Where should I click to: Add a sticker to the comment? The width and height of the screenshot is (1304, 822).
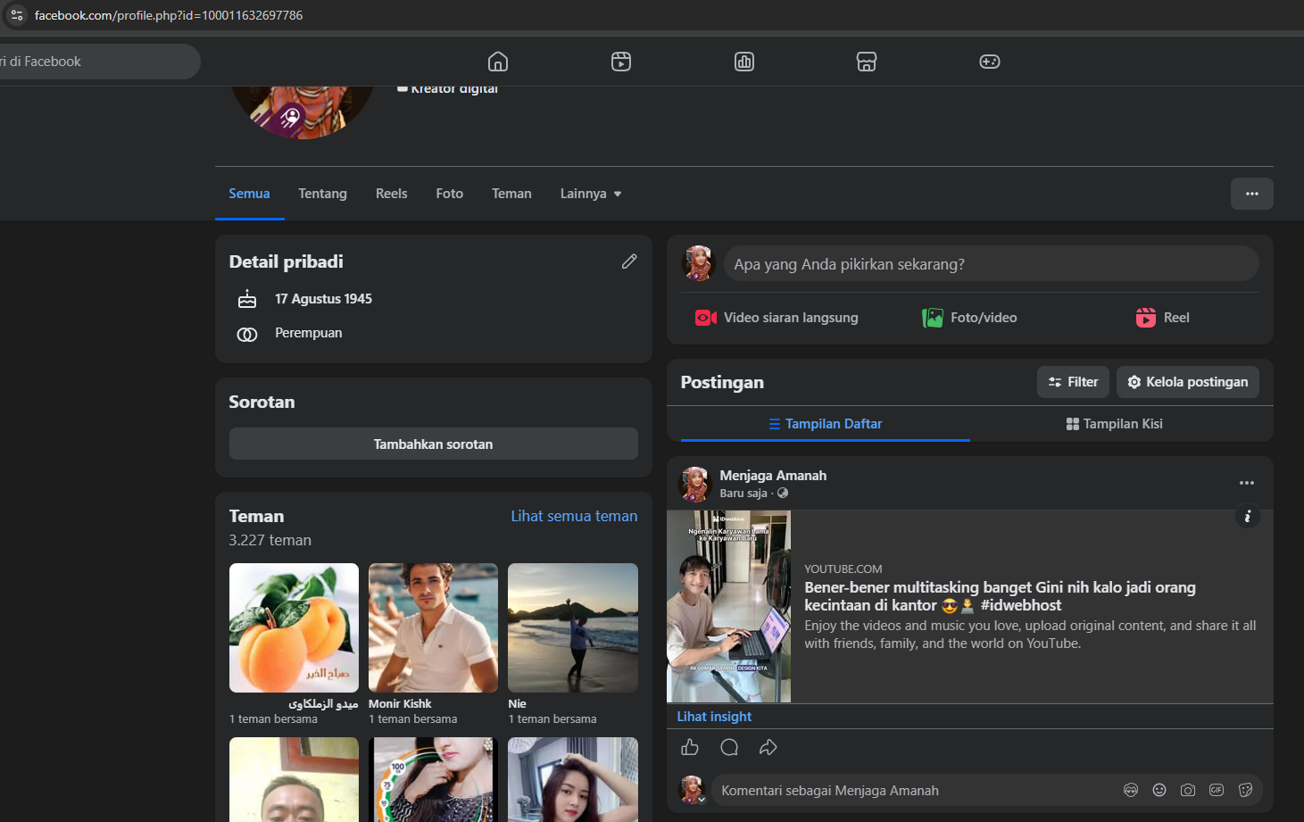(x=1245, y=790)
